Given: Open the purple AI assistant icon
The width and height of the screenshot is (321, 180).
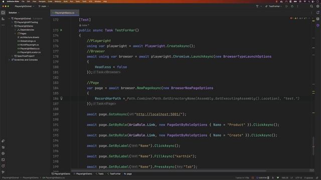Looking at the screenshot, I should [317, 25].
